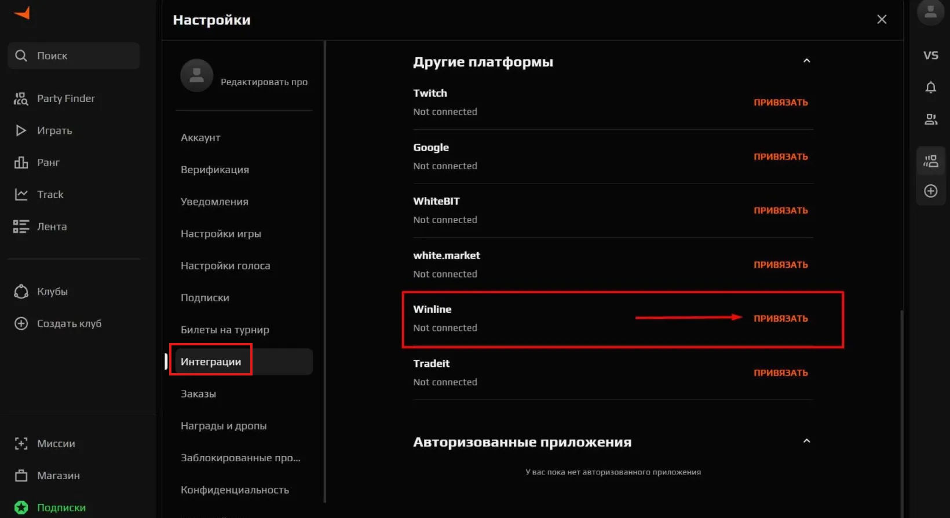This screenshot has width=950, height=518.
Task: Open Party Finder from the sidebar
Action: 65,99
